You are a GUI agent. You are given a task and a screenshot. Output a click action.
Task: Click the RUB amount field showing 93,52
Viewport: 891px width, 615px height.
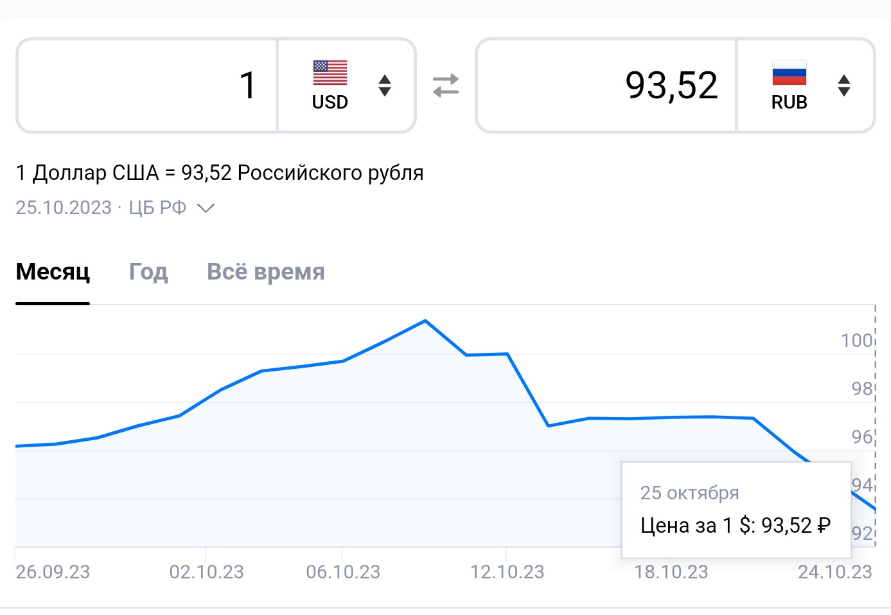(x=607, y=85)
